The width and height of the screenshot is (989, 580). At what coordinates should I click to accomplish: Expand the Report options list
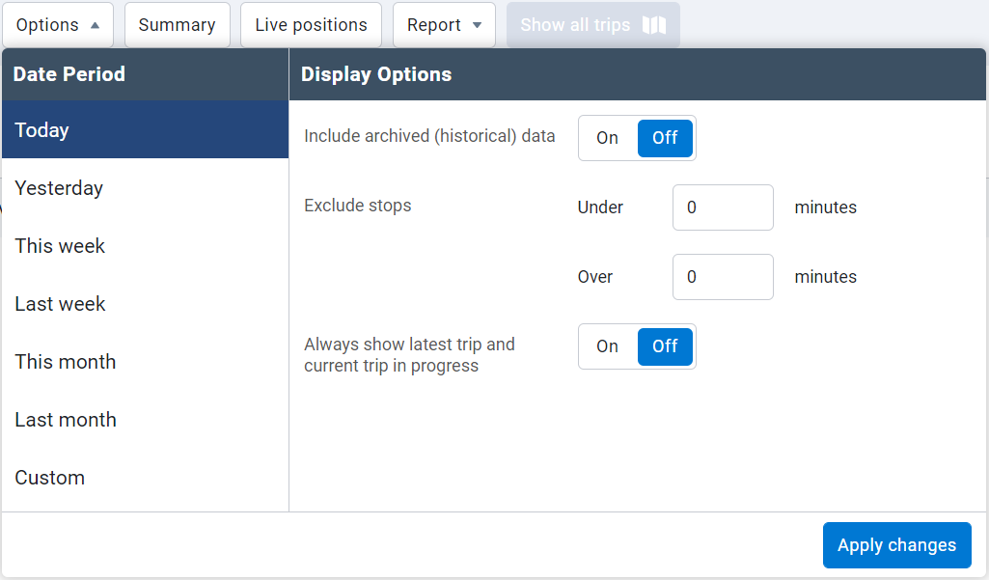pos(444,25)
